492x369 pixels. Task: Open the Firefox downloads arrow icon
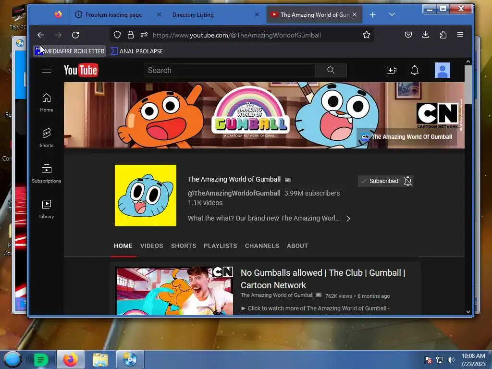426,35
